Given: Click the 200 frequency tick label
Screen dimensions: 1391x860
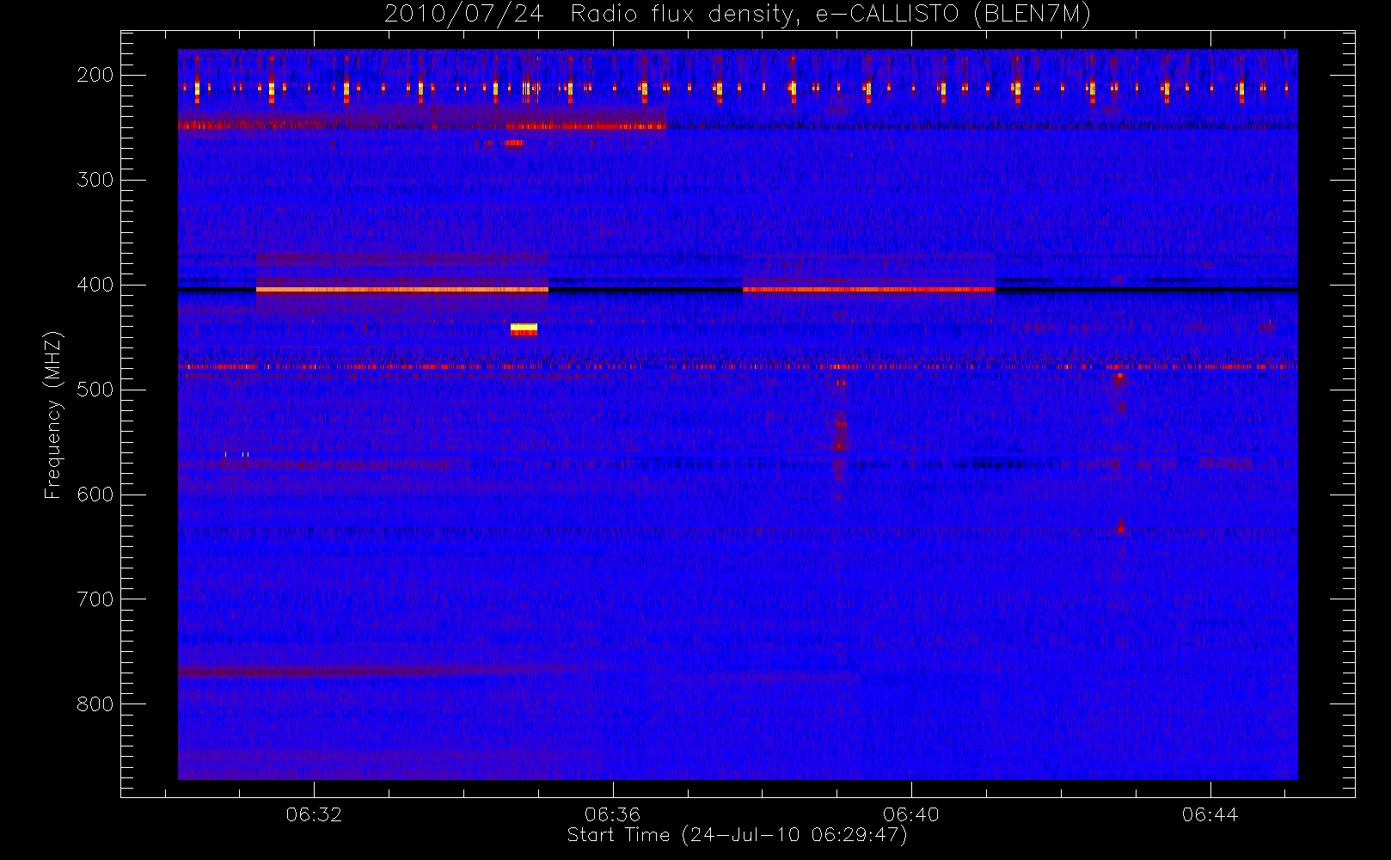Looking at the screenshot, I should 95,75.
